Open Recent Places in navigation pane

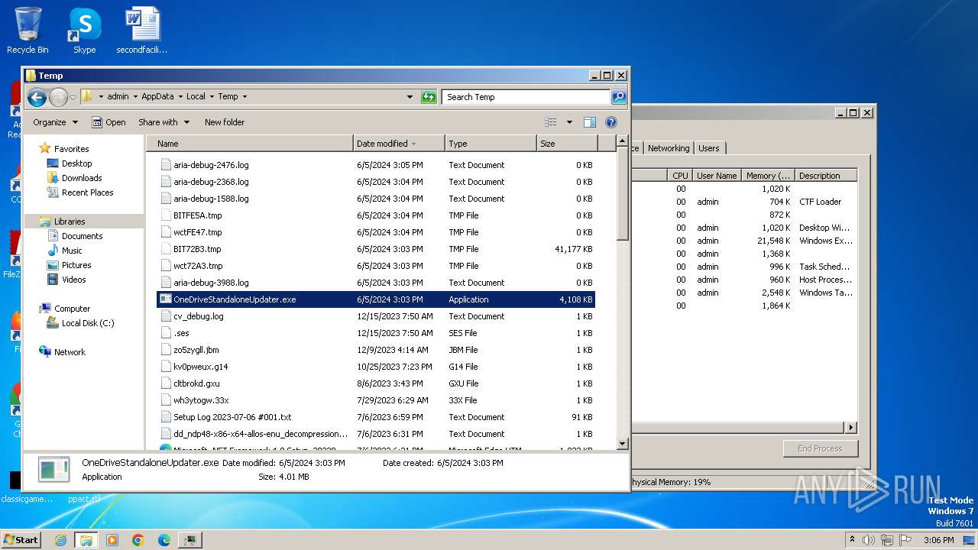pyautogui.click(x=87, y=192)
